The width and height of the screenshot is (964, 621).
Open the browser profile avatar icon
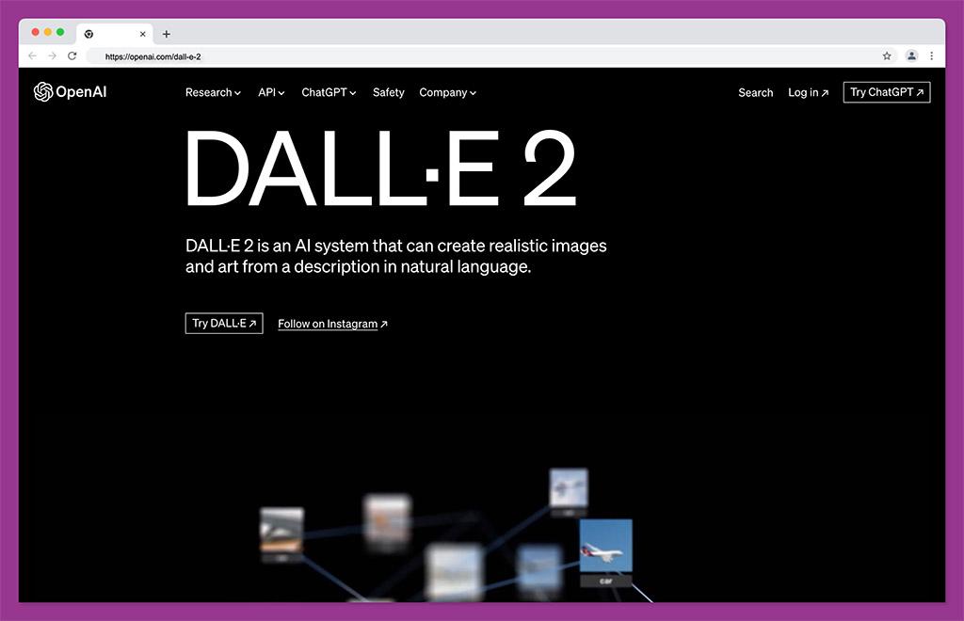911,56
